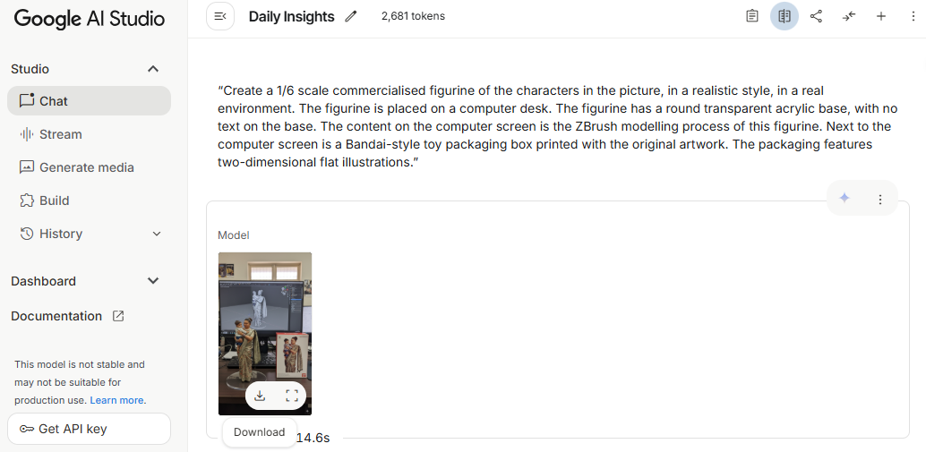Expand the Dashboard section
This screenshot has height=452, width=926.
153,281
